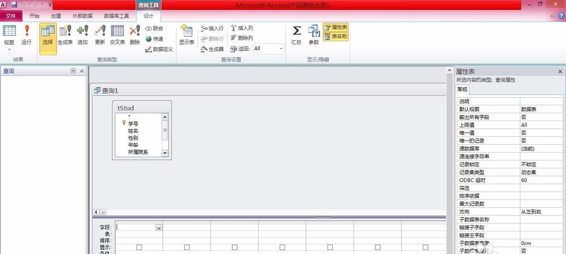This screenshot has height=254, width=566.
Task: Click the 默认视图 property value 数据表
Action: click(541, 109)
